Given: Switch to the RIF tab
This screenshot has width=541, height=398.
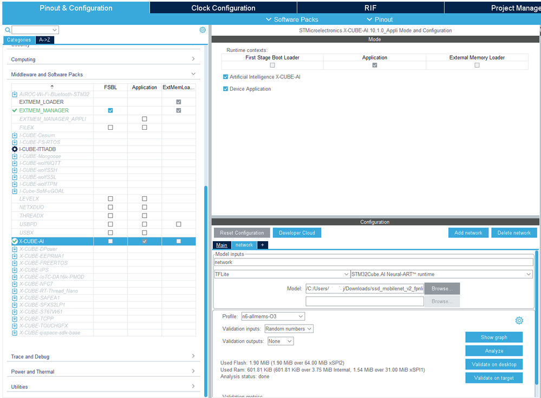Looking at the screenshot, I should [x=370, y=8].
